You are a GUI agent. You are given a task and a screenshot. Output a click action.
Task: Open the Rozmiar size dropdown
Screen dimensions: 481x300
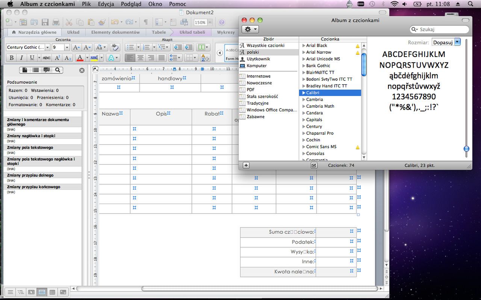457,42
